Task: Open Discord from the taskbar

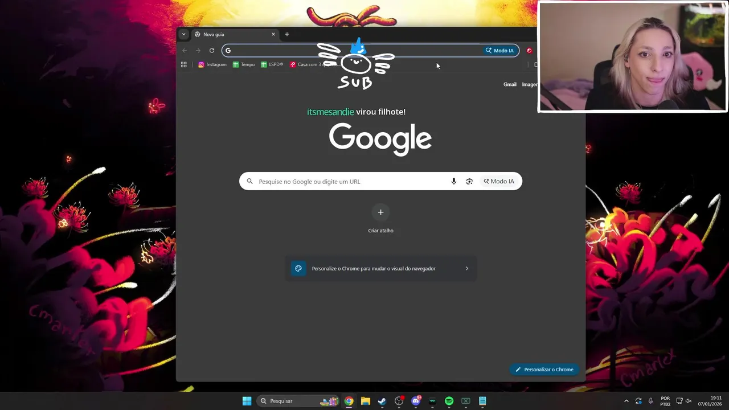Action: pyautogui.click(x=416, y=401)
